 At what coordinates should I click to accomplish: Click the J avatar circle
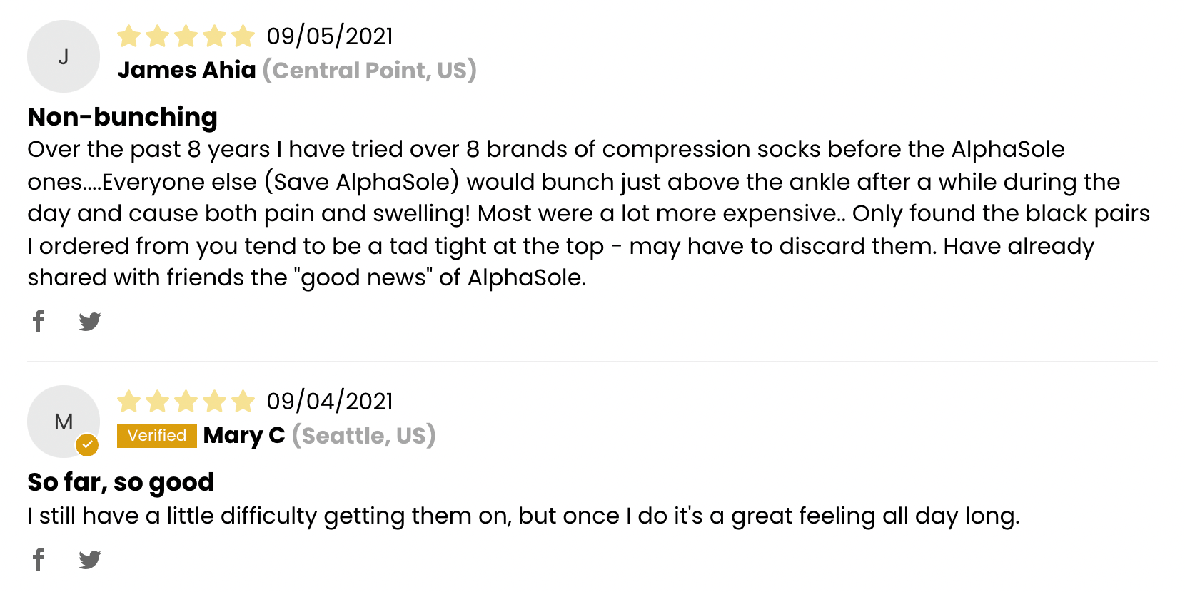point(64,56)
